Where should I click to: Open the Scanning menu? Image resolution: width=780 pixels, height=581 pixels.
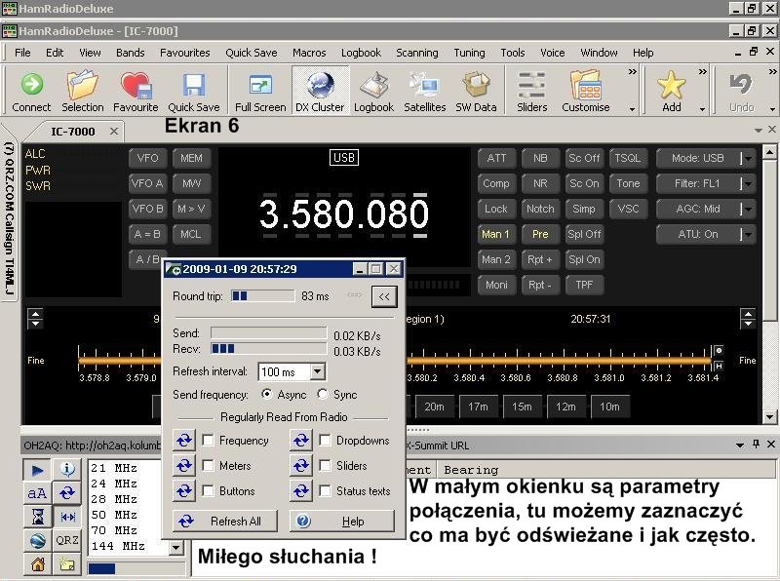pos(417,53)
